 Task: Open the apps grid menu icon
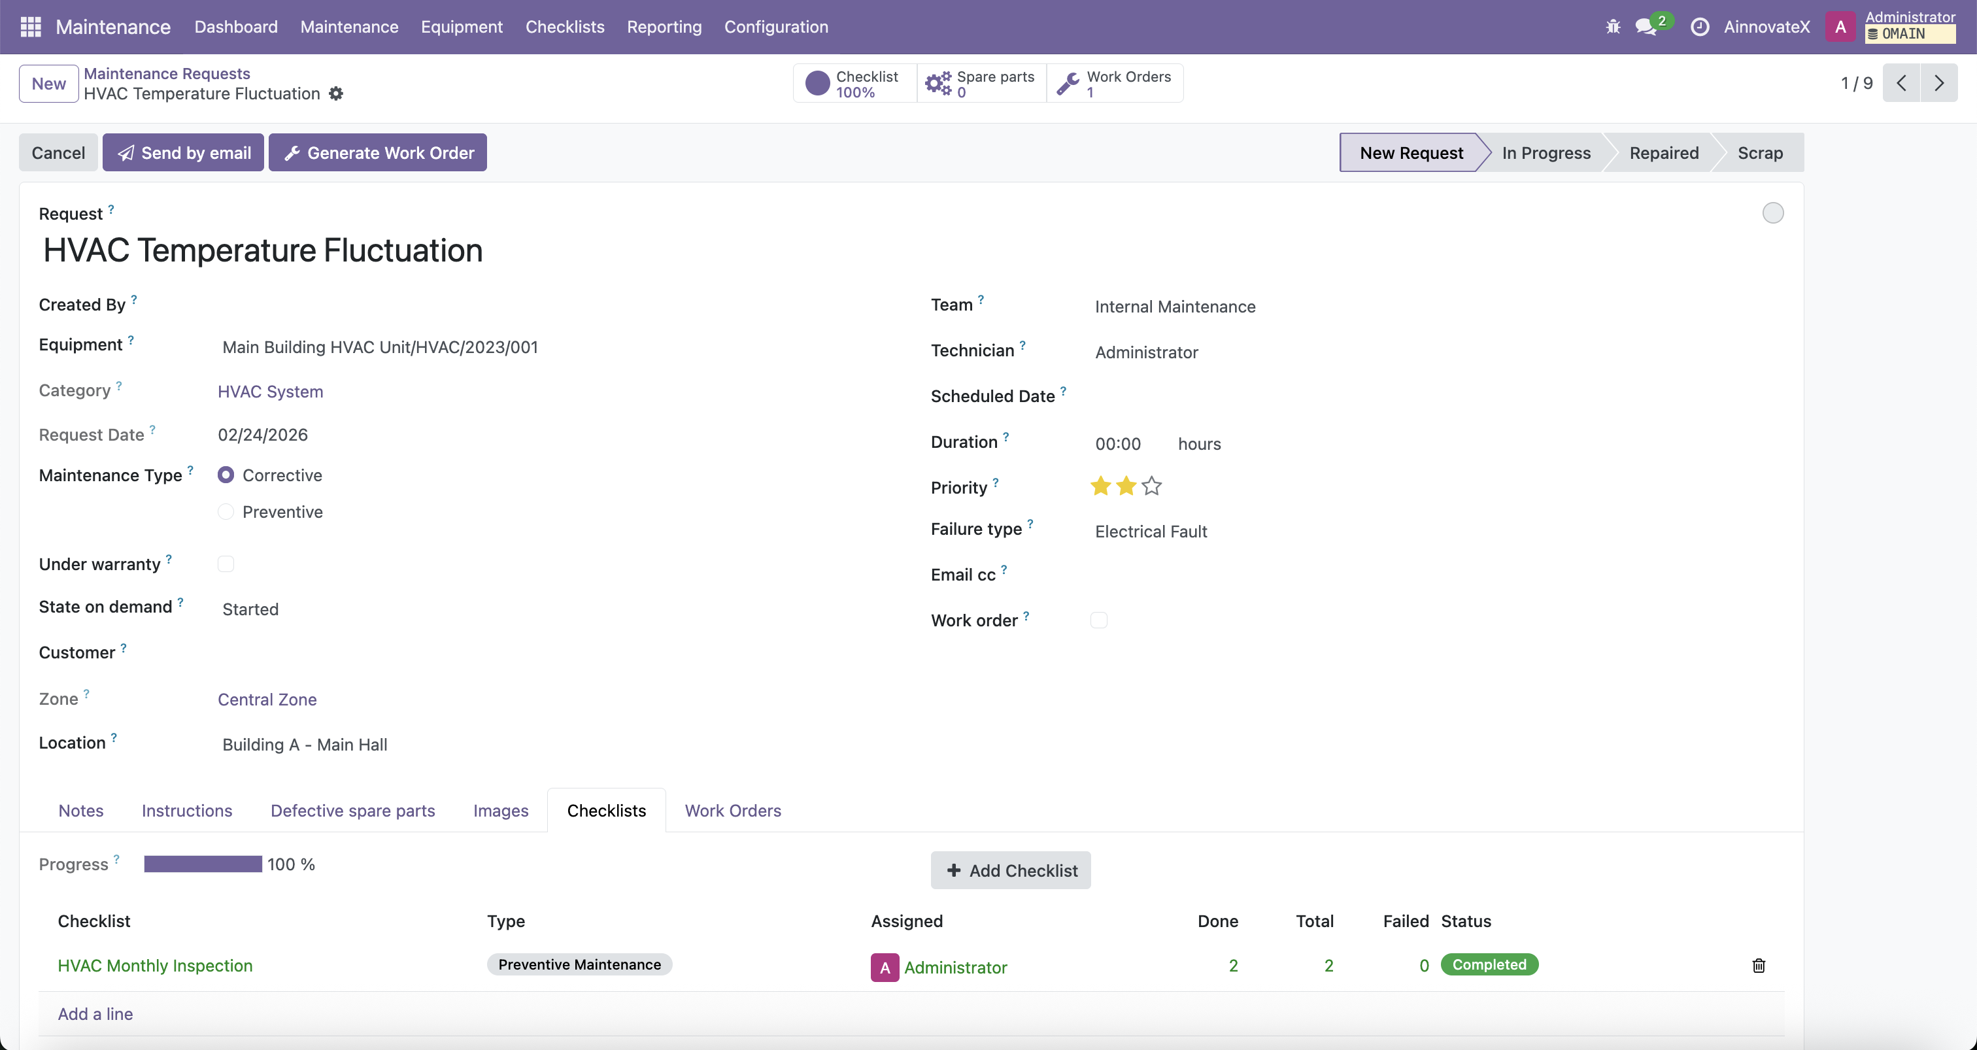coord(30,27)
